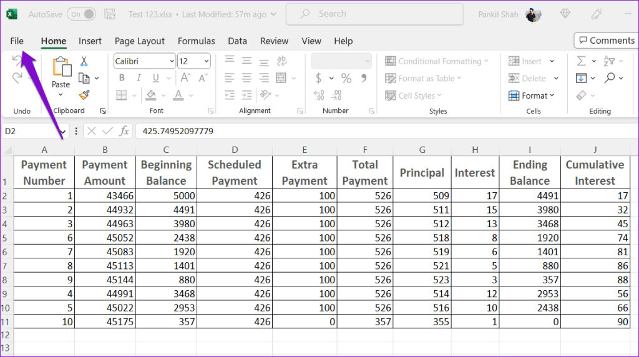Click the Search box in title bar

pos(374,14)
